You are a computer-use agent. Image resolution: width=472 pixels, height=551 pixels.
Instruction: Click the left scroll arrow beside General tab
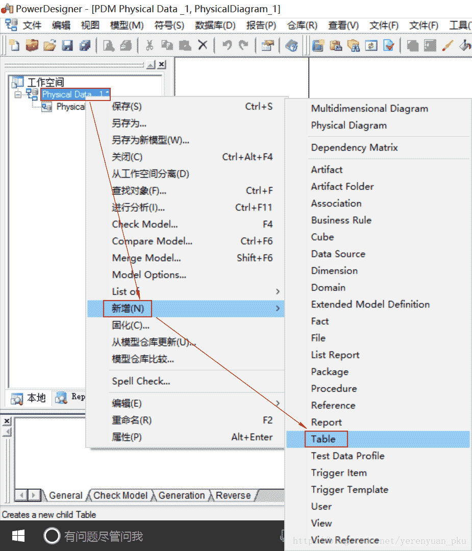pyautogui.click(x=21, y=495)
